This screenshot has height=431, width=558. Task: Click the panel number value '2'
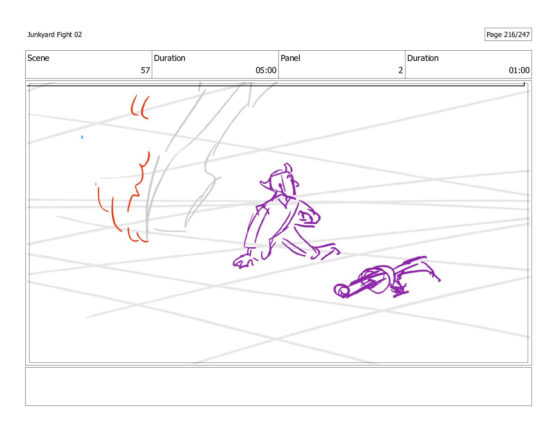(401, 70)
